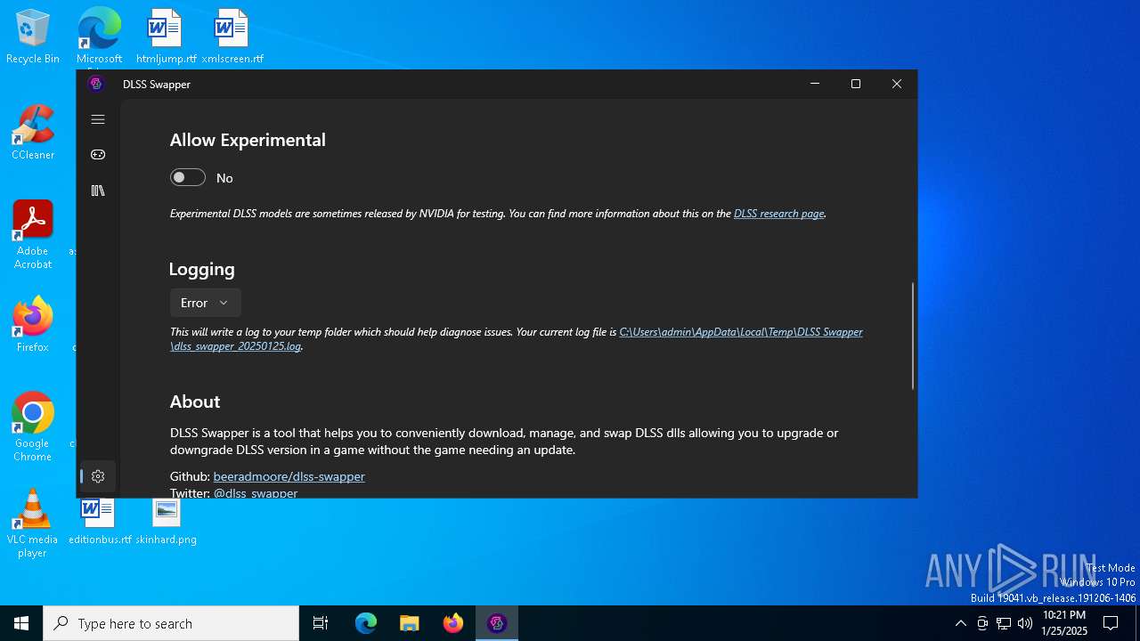This screenshot has height=641, width=1140.
Task: Launch Edge from the taskbar
Action: (366, 623)
